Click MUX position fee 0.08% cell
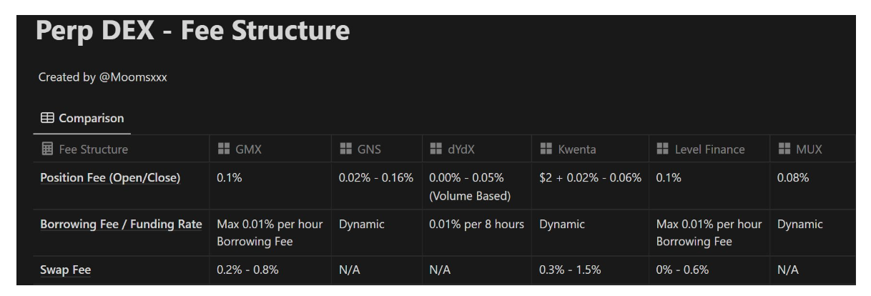 (x=812, y=185)
